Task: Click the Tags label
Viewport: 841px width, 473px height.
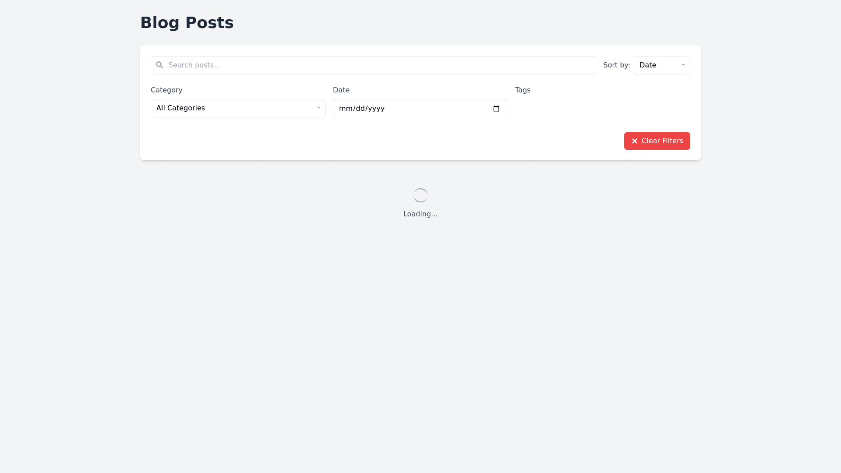Action: coord(523,90)
